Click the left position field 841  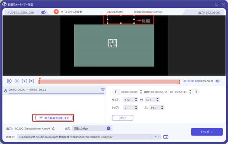pos(155,108)
